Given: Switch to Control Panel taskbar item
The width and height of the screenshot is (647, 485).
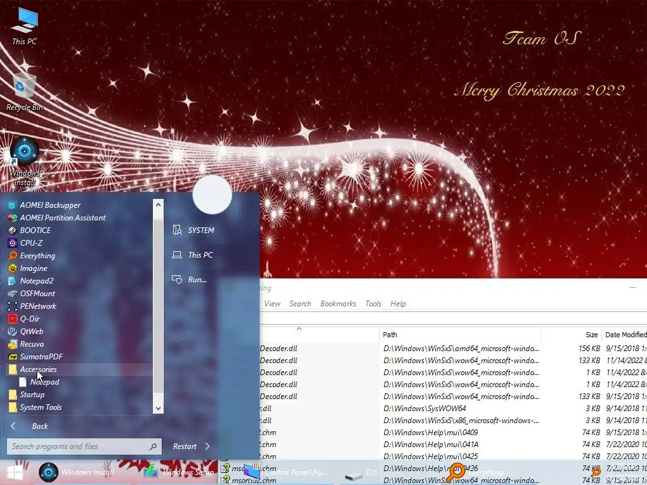Looking at the screenshot, I should tap(285, 472).
